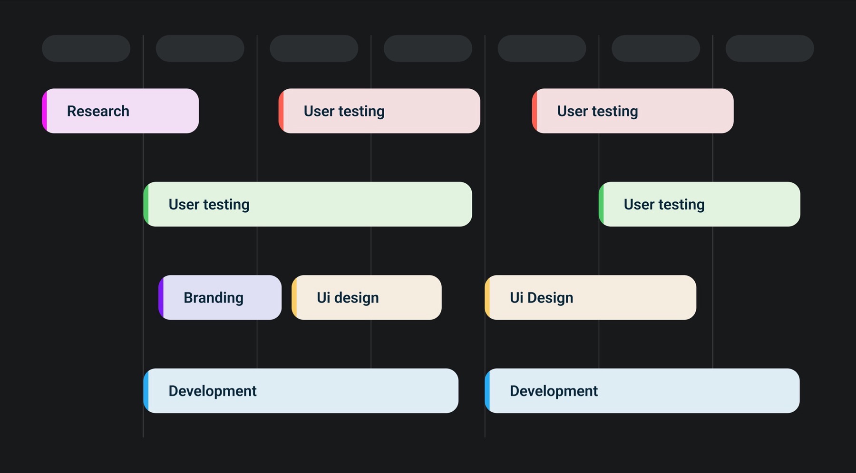Open the red User testing bar next to Research
Image resolution: width=856 pixels, height=473 pixels.
pyautogui.click(x=379, y=111)
